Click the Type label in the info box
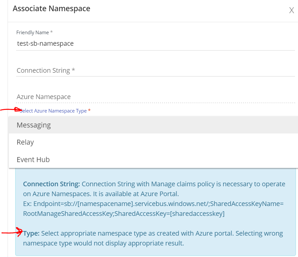This screenshot has width=298, height=257. coord(30,233)
